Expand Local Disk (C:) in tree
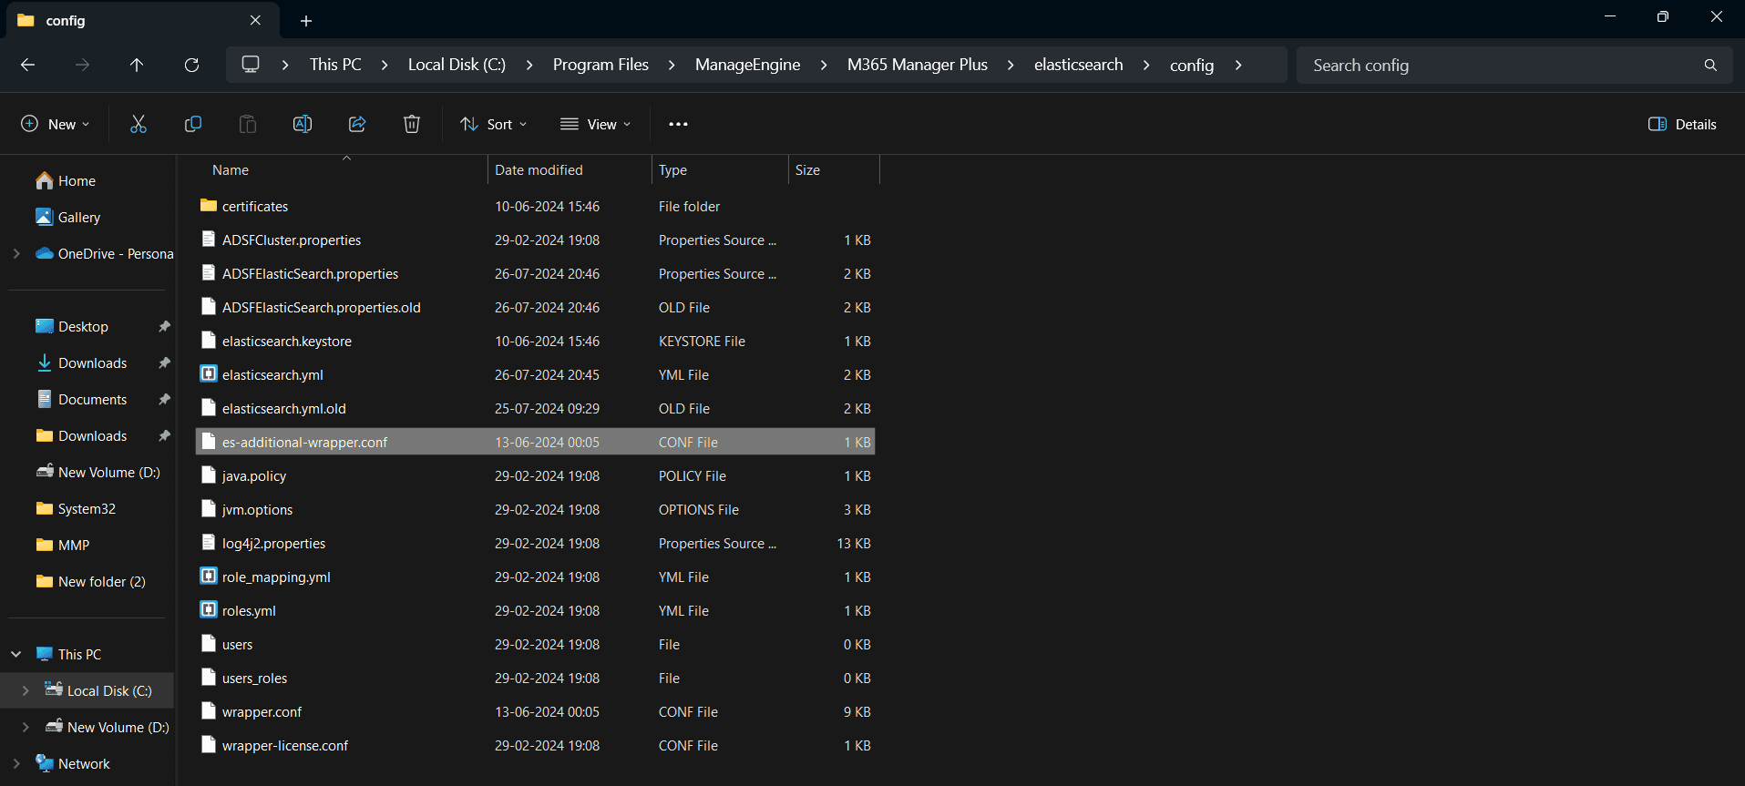Image resolution: width=1745 pixels, height=786 pixels. pyautogui.click(x=26, y=691)
